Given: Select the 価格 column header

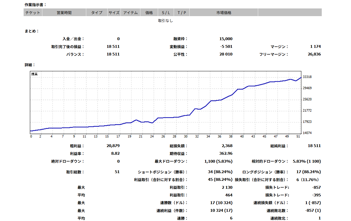Looking at the screenshot, I should [149, 13].
